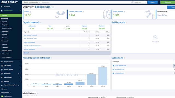Open the v2-dev.beebom.com subdomain link
Image resolution: width=175 pixels, height=98 pixels.
click(x=120, y=66)
